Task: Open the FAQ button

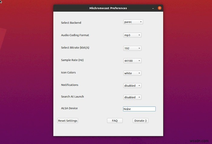Action: (115, 121)
